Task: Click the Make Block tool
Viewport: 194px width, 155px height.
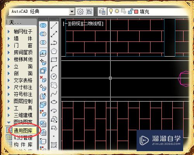Action: click(54, 128)
